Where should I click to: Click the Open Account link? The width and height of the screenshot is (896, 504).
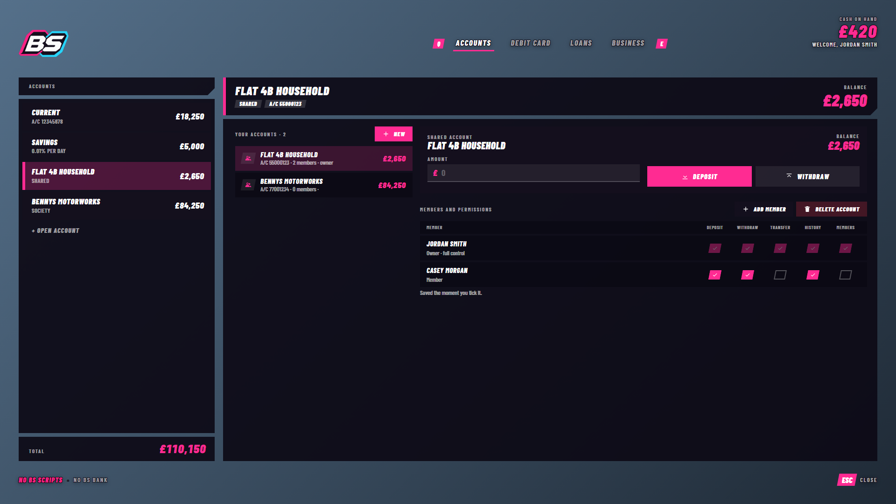click(56, 231)
